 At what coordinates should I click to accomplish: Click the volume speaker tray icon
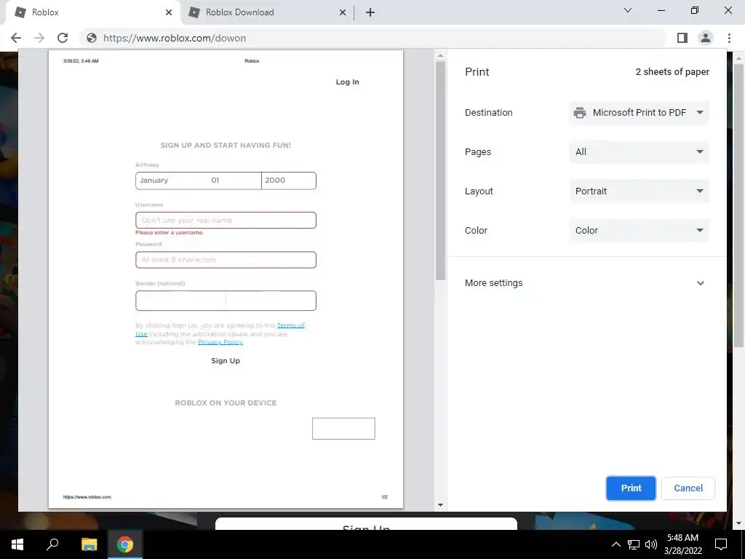pyautogui.click(x=651, y=544)
